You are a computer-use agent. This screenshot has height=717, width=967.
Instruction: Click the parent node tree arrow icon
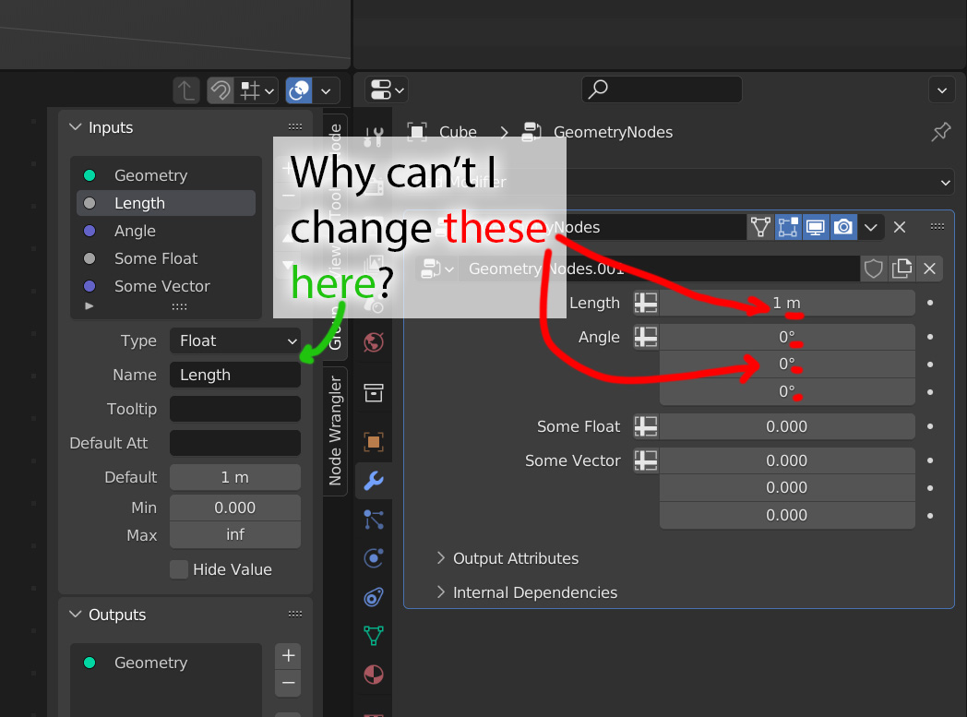click(x=186, y=90)
